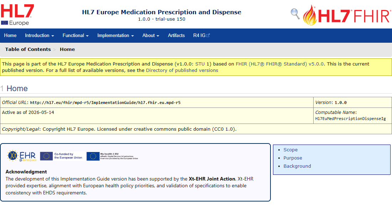Click 'Active as of 2026-05-14' cell
The width and height of the screenshot is (392, 209).
[x=157, y=116]
